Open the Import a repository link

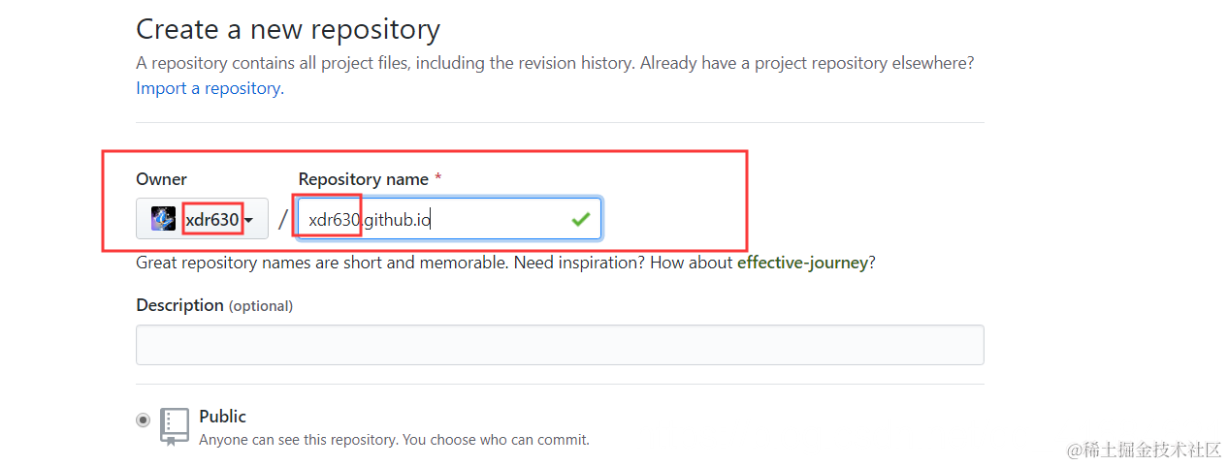coord(210,88)
